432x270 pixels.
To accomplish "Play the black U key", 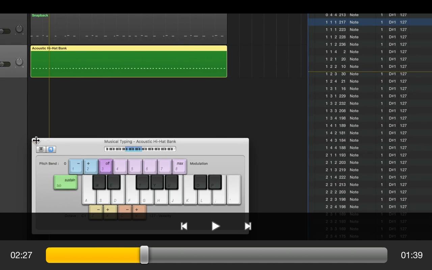I will 172,182.
